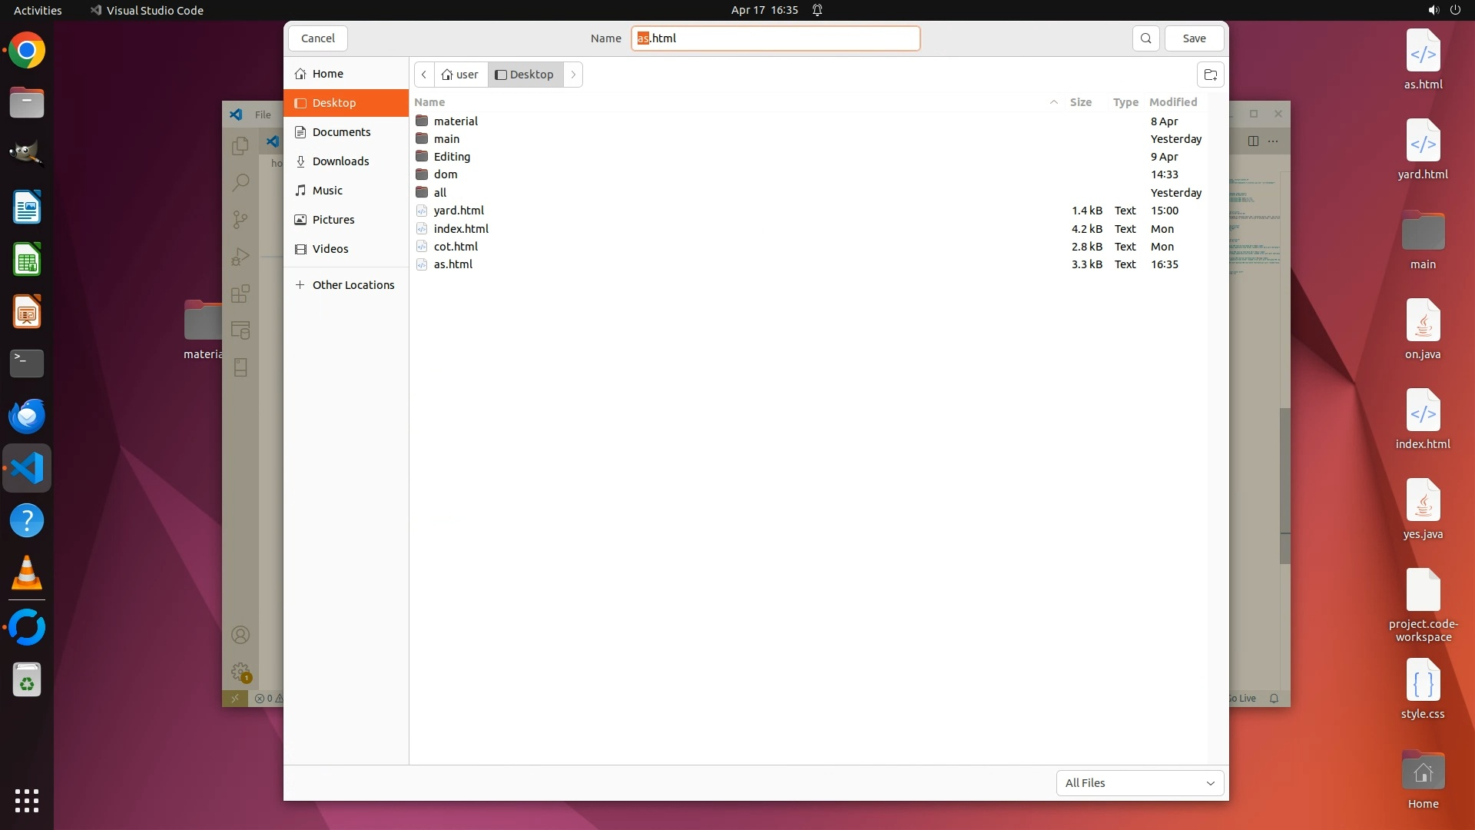Click the user path breadcrumb

(x=461, y=75)
